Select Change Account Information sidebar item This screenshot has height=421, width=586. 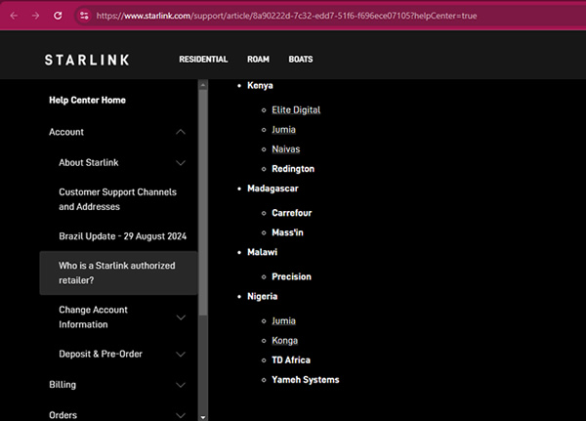pyautogui.click(x=93, y=317)
